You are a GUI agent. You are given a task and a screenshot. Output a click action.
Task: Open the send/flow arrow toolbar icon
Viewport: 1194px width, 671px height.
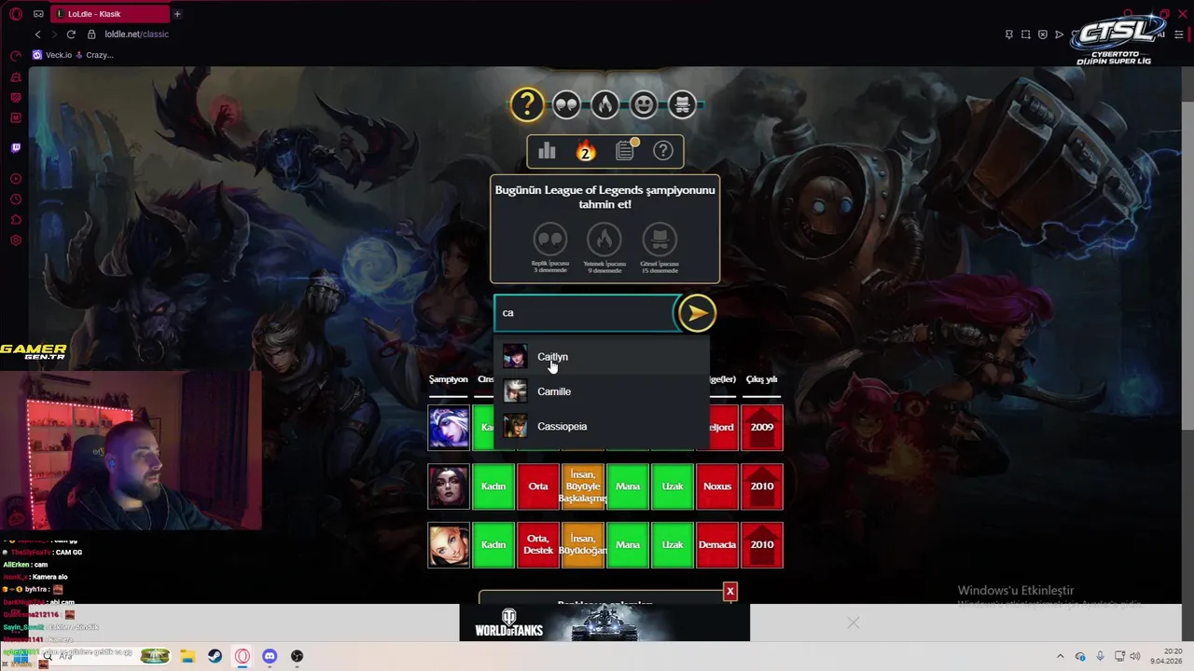coord(1059,34)
